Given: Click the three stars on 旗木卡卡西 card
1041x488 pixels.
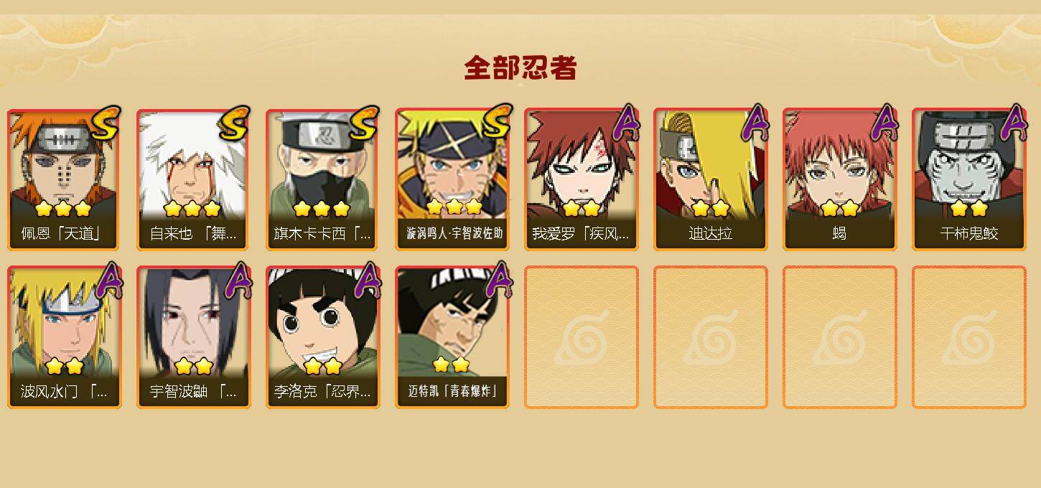Looking at the screenshot, I should (322, 209).
